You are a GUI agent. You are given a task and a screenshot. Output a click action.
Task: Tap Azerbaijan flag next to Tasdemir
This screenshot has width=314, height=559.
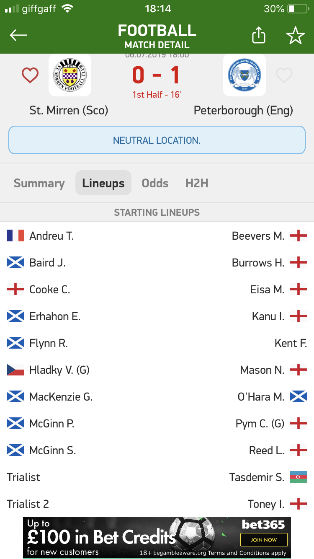tap(299, 477)
